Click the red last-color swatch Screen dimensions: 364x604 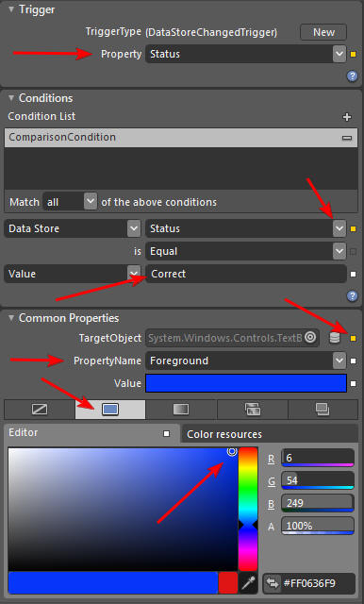228,583
